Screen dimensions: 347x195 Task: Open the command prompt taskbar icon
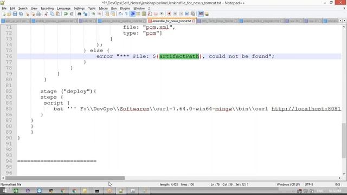(x=97, y=191)
